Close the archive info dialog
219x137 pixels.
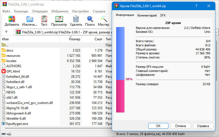pyautogui.click(x=209, y=6)
